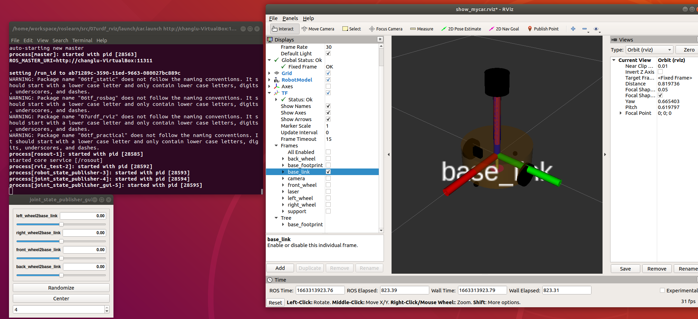Select the 2D Pose Estimate tool

pos(461,29)
